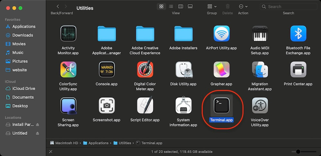Switch to gallery view mode
Viewport: 321px width, 156px height.
[x=190, y=6]
